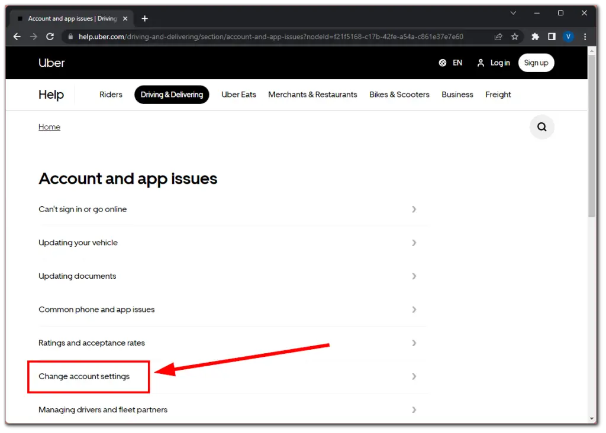Switch to the Uber Eats help tab
The width and height of the screenshot is (606, 433).
(x=238, y=95)
